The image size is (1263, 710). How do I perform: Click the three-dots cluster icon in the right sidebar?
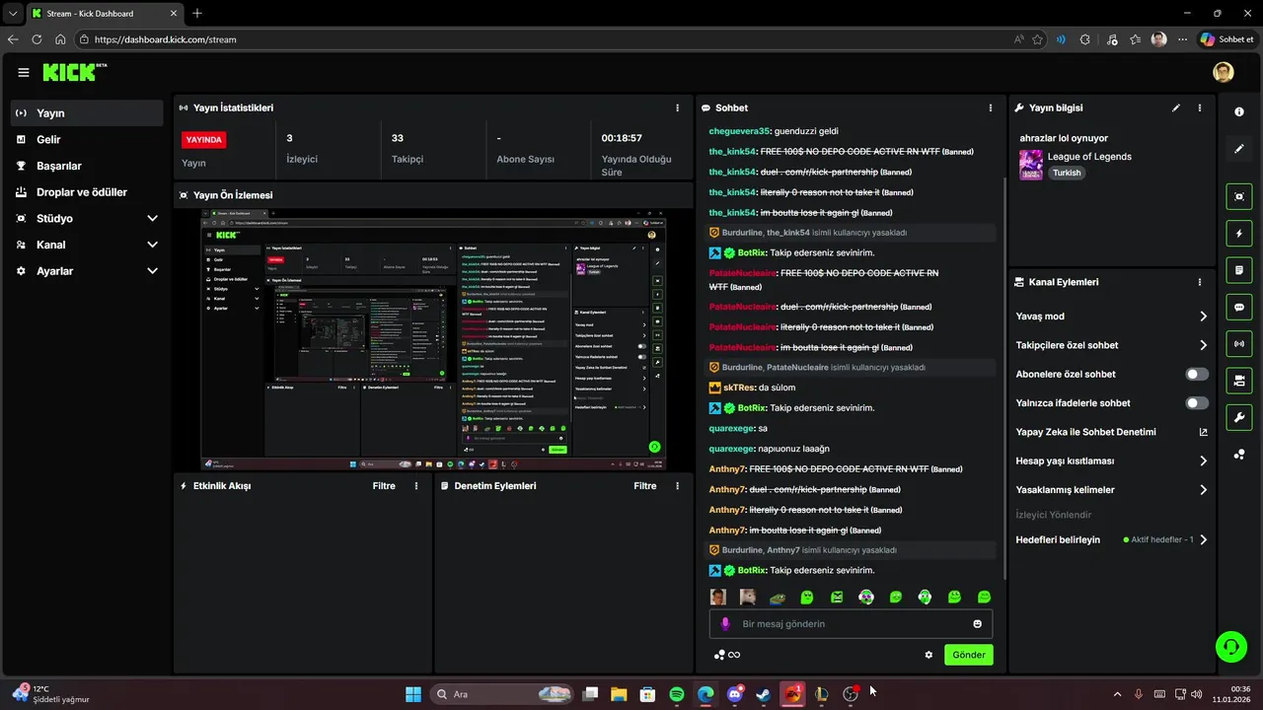pyautogui.click(x=1239, y=455)
